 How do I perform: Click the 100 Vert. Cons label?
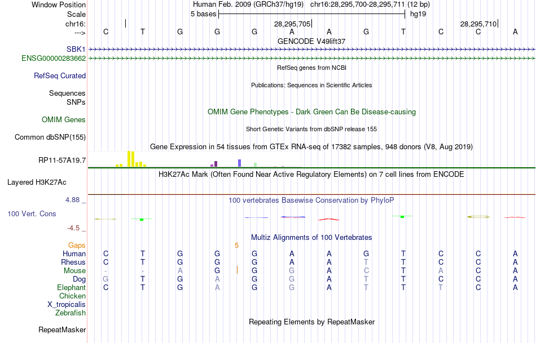point(32,213)
